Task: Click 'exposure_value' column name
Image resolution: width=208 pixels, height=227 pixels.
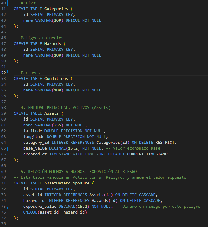Action: pos(40,207)
